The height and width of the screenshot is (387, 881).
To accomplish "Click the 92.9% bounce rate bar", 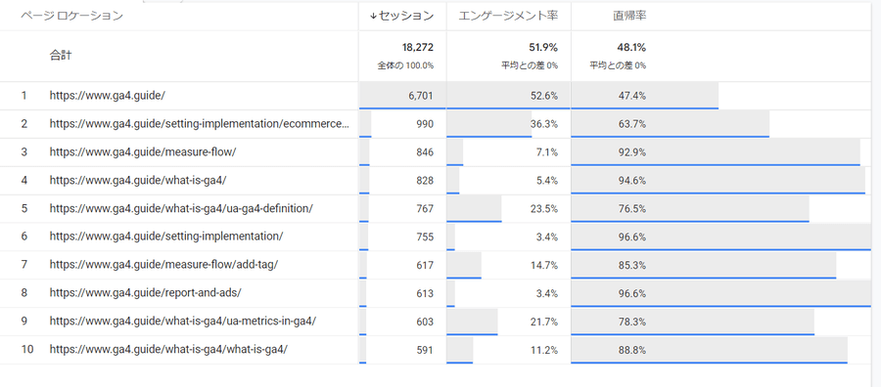I will pos(716,152).
